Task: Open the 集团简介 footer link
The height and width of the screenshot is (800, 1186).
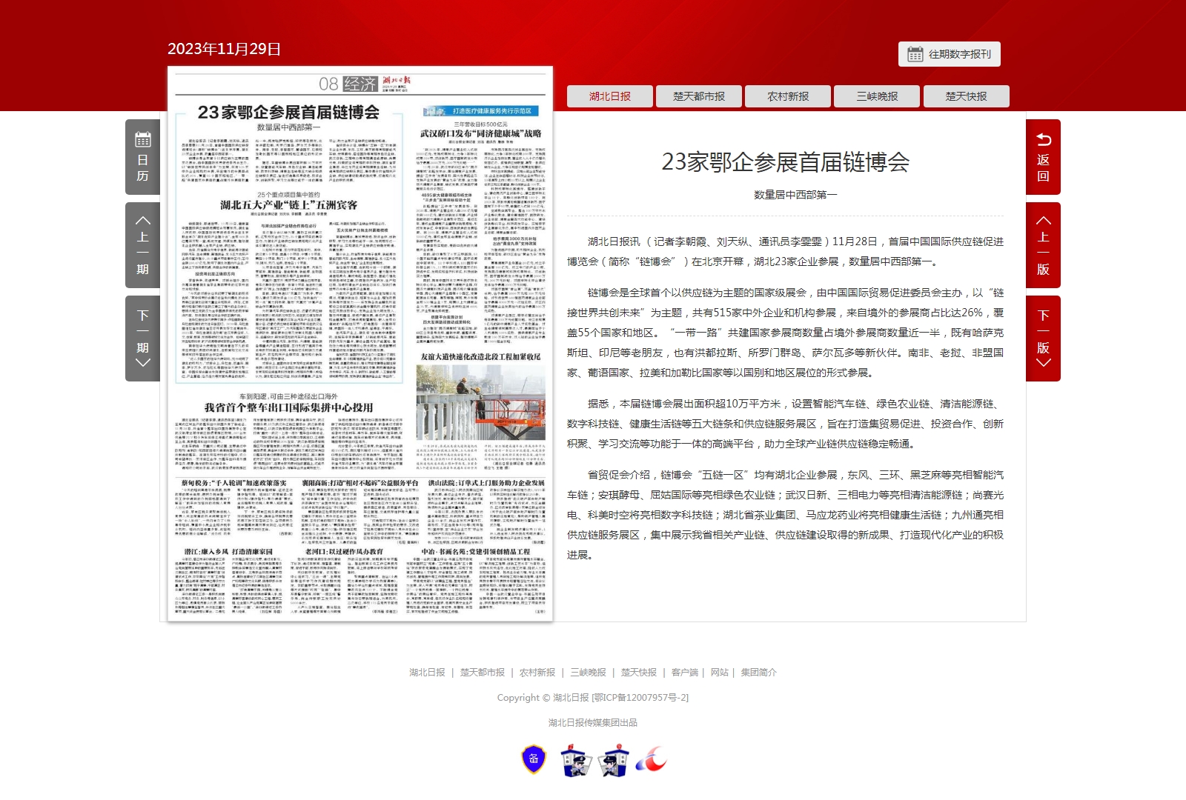Action: point(758,673)
